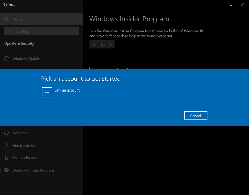Image resolution: width=249 pixels, height=195 pixels.
Task: Click the Home house icon
Action: [7, 19]
